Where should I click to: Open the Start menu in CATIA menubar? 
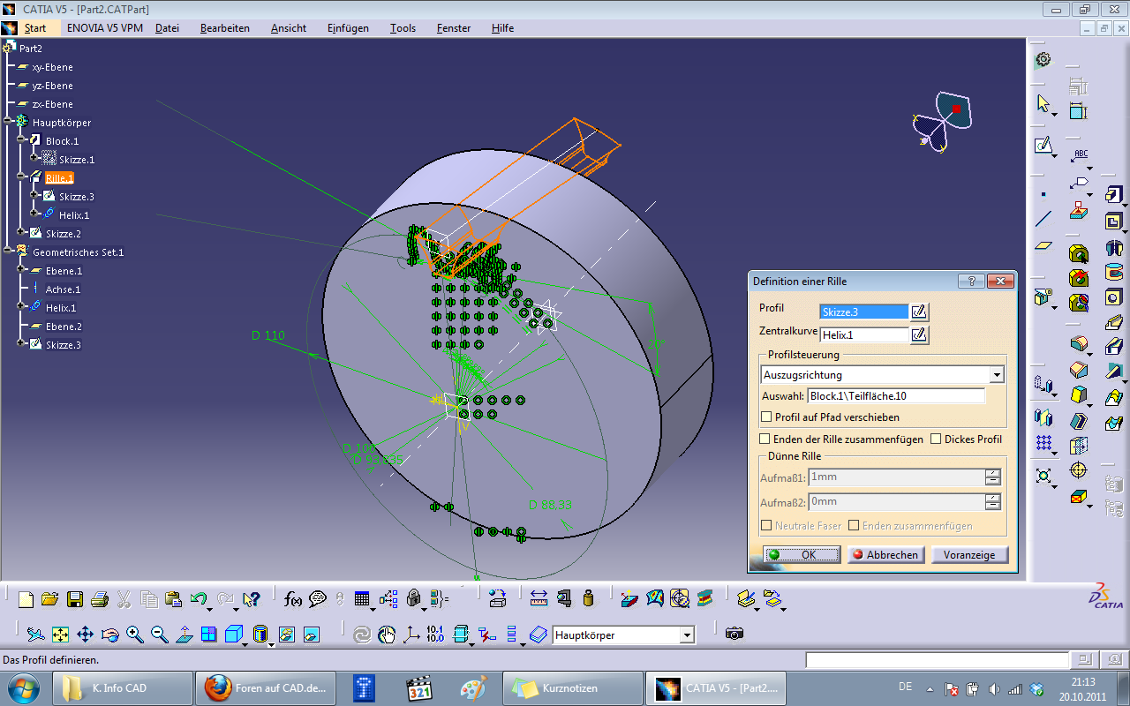tap(35, 28)
